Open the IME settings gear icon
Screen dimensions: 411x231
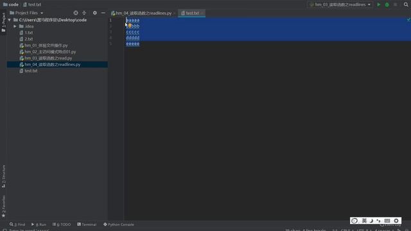click(x=396, y=221)
